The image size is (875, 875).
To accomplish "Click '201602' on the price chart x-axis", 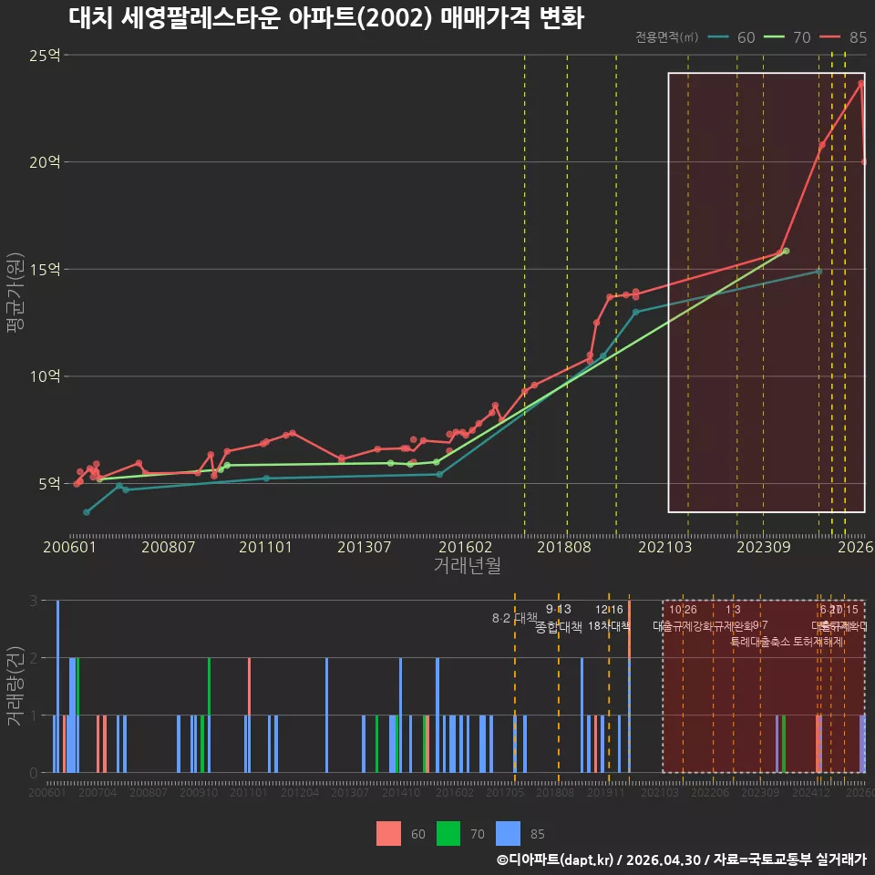I will 466,547.
